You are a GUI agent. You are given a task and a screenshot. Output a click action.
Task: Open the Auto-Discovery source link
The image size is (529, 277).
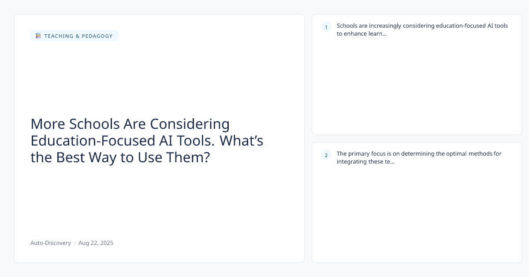pos(51,243)
